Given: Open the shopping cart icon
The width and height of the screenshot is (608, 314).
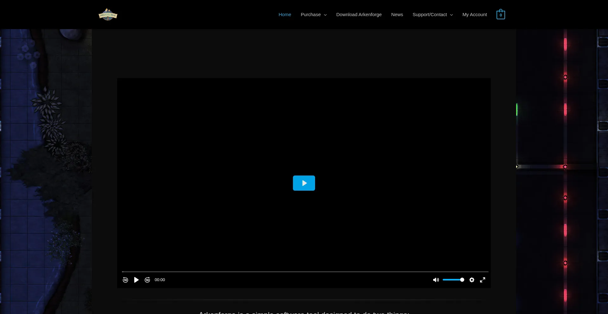Looking at the screenshot, I should coord(501,15).
